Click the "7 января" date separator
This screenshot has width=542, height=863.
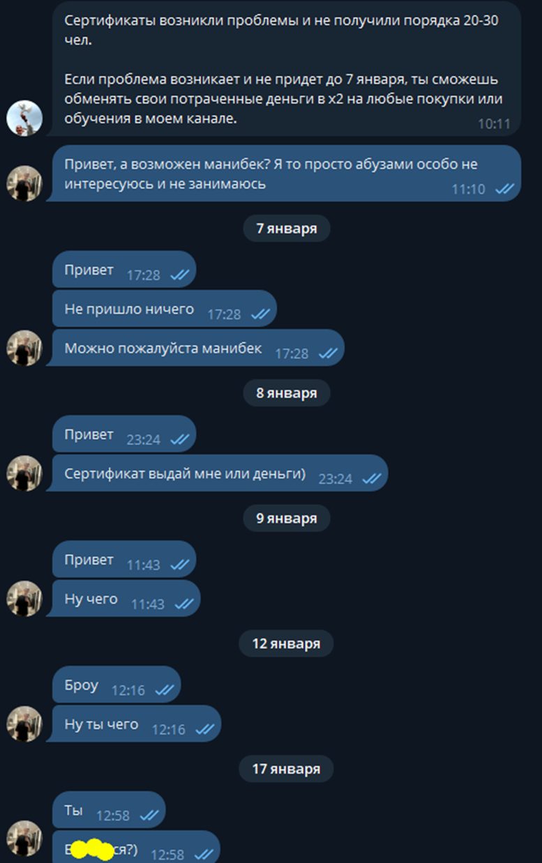(286, 229)
